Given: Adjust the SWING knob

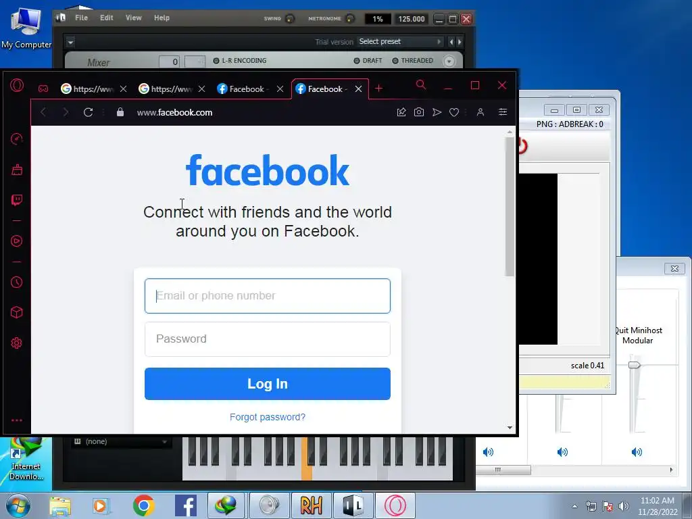Looking at the screenshot, I should tap(290, 18).
